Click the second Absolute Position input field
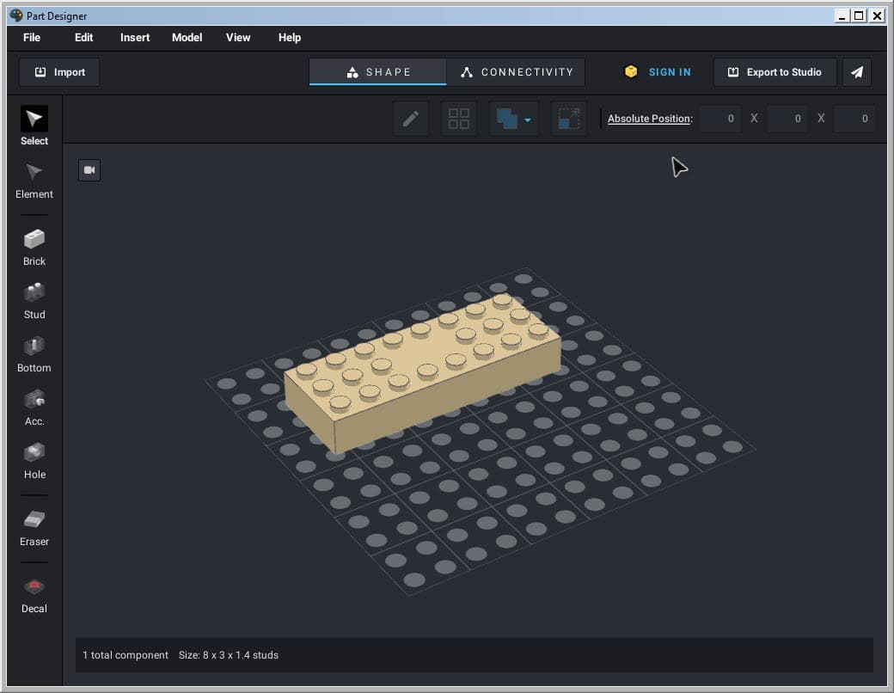Screen dimensions: 894x693 click(x=787, y=119)
